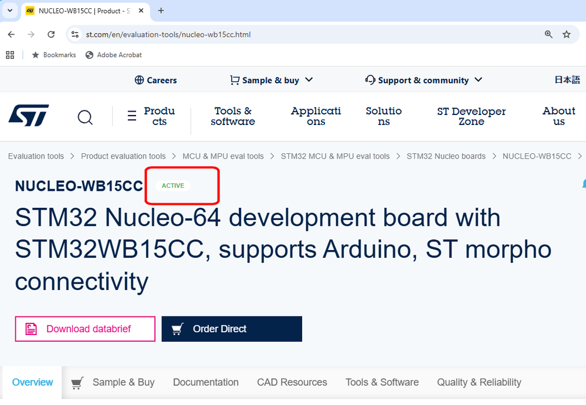Go to Evaluation tools breadcrumb
Viewport: 586px width, 405px height.
tap(36, 156)
